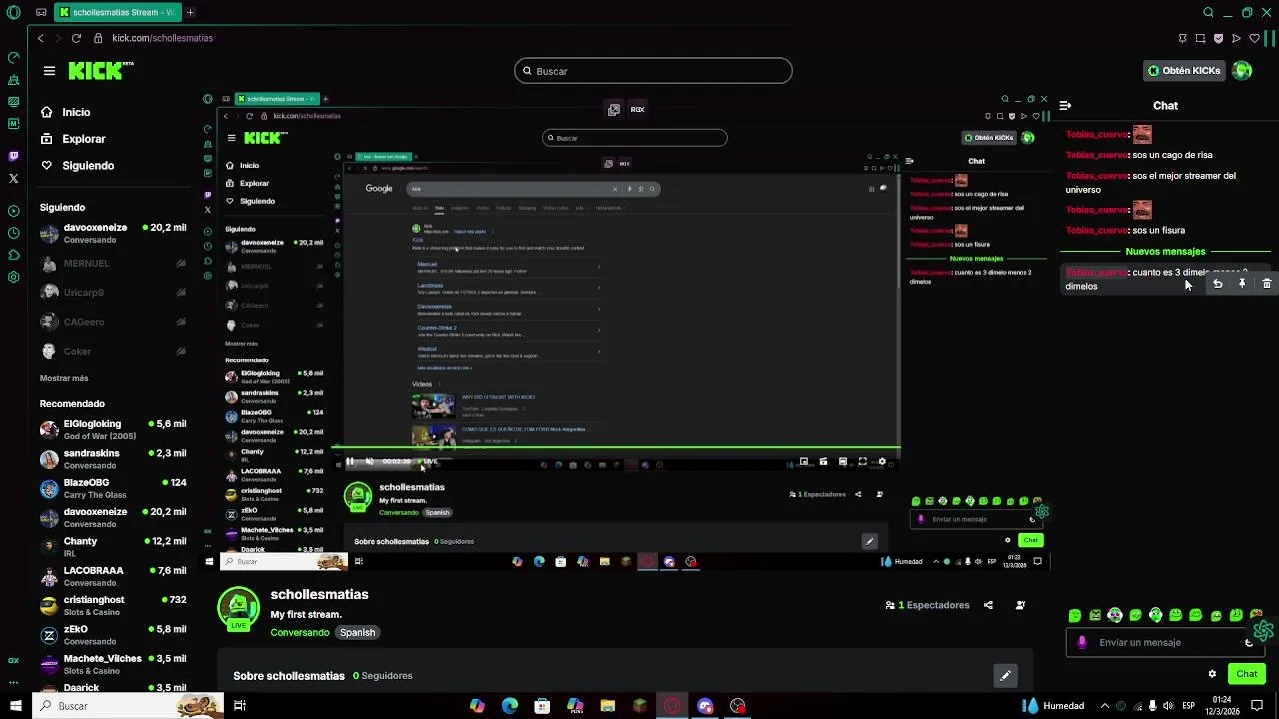Open Microsoft Edge from the taskbar
1279x719 pixels.
point(510,706)
